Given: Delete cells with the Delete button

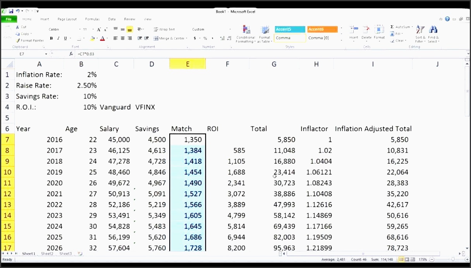Looking at the screenshot, I should (x=366, y=34).
